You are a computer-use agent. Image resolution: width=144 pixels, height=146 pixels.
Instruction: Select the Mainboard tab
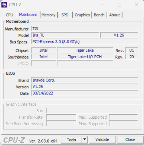tap(28, 15)
